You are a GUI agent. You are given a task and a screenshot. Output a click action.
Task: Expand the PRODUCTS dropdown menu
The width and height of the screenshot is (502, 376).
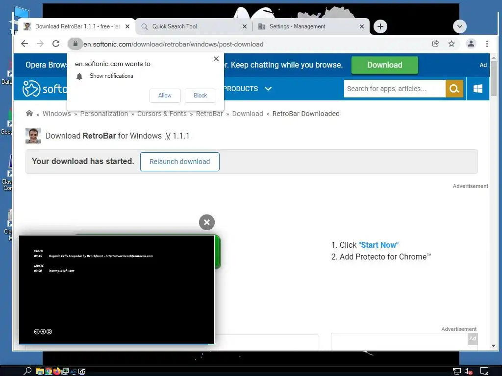pos(248,89)
